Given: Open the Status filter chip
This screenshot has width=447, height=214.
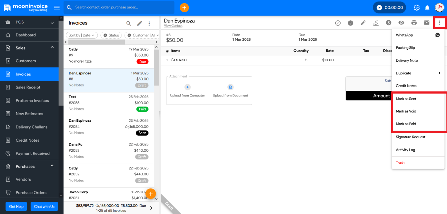Looking at the screenshot, I should click(x=111, y=35).
